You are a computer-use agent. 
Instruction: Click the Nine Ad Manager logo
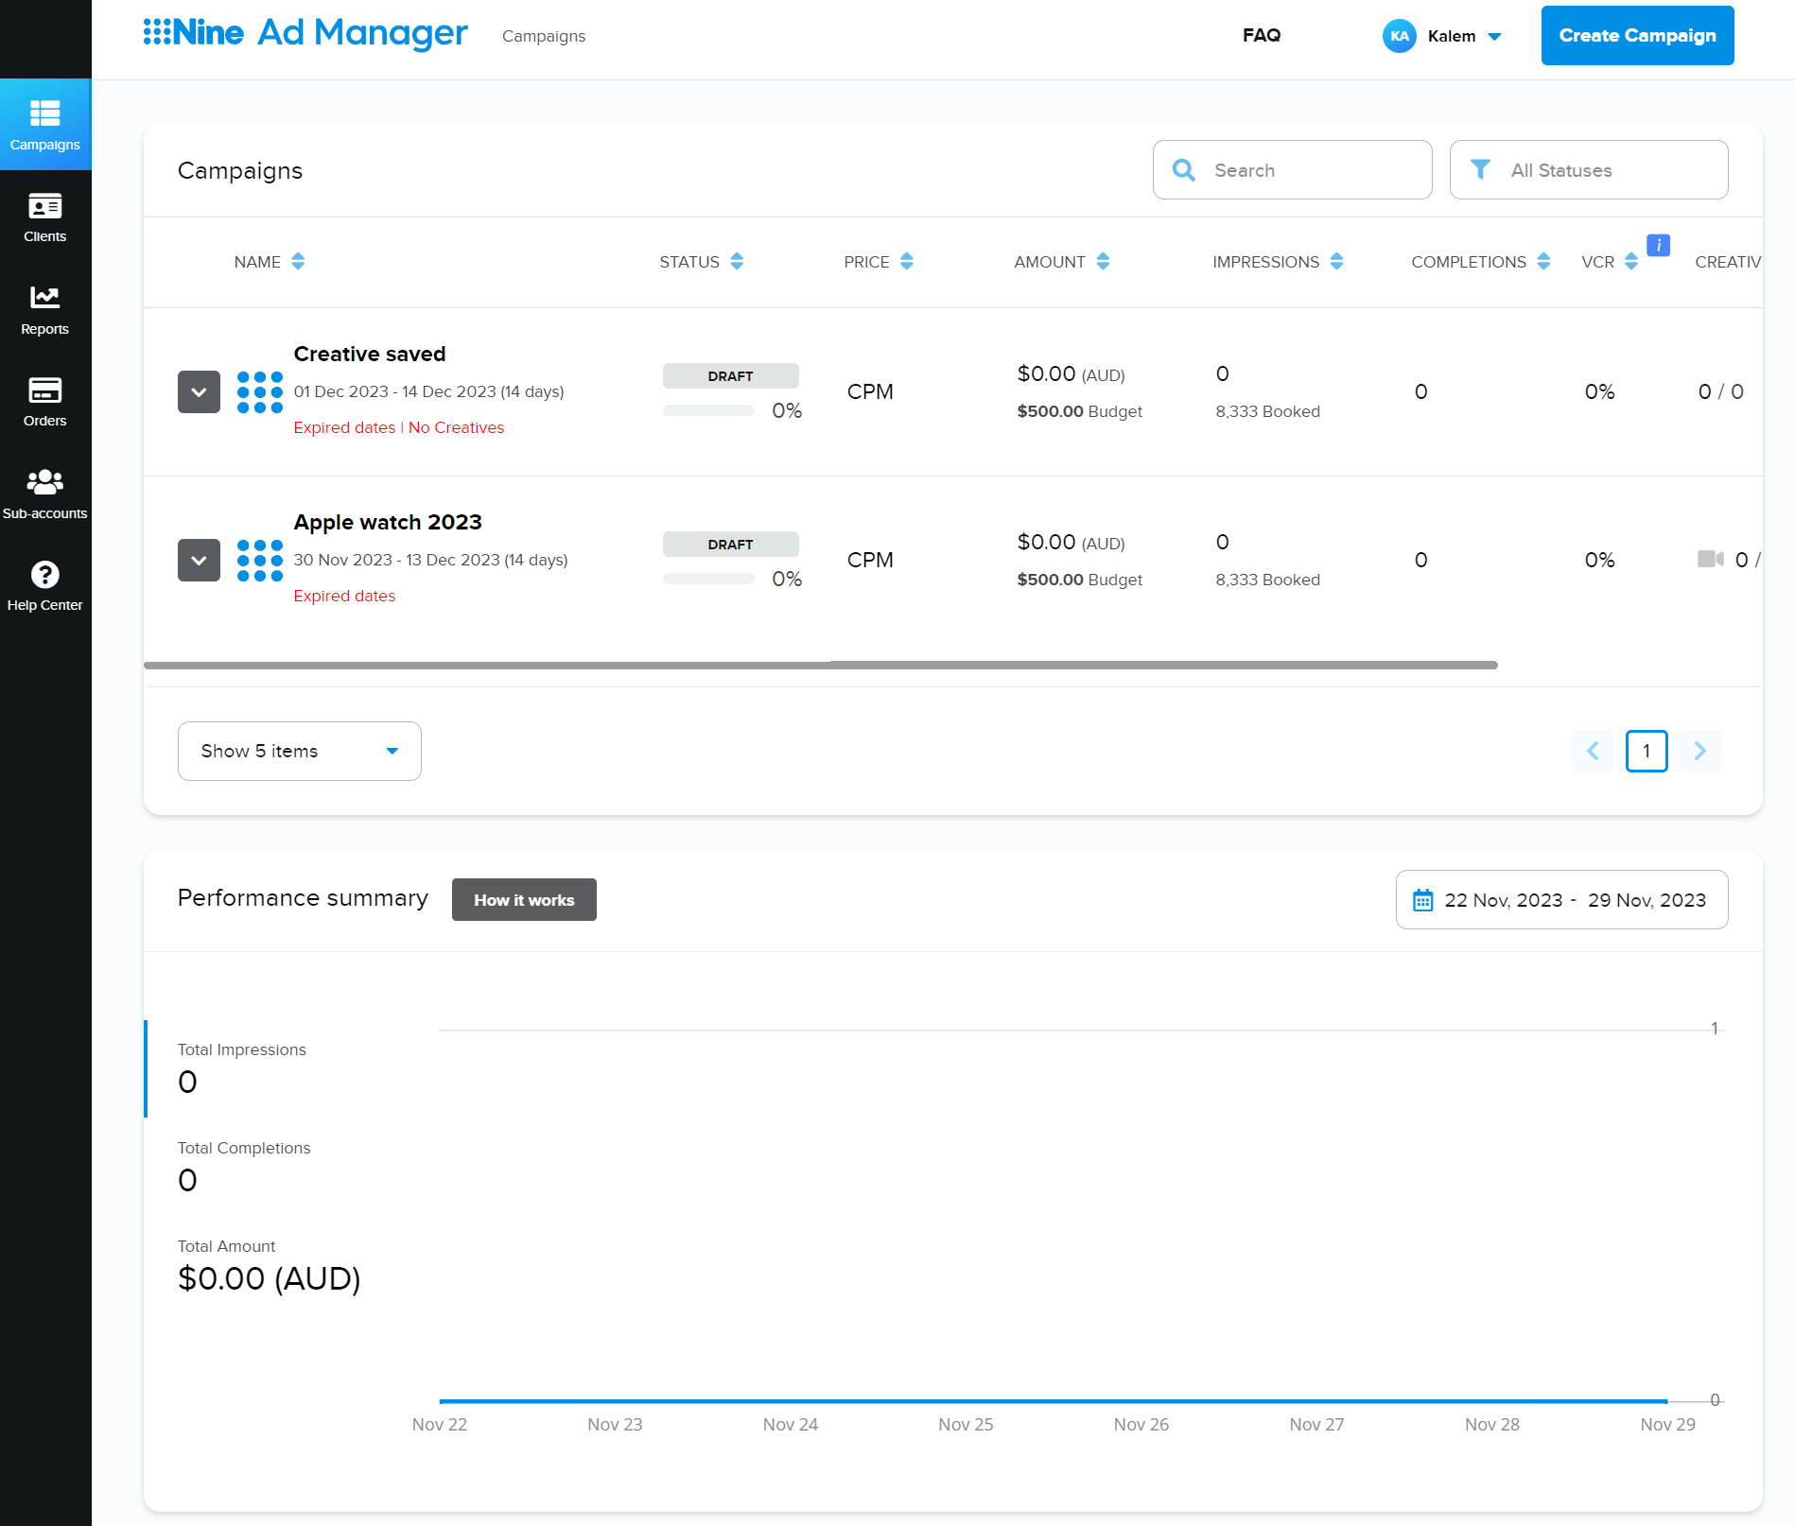(305, 33)
